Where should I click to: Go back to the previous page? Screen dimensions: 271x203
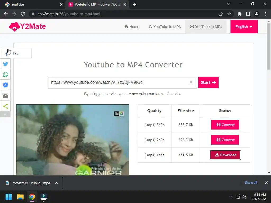[x=6, y=14]
